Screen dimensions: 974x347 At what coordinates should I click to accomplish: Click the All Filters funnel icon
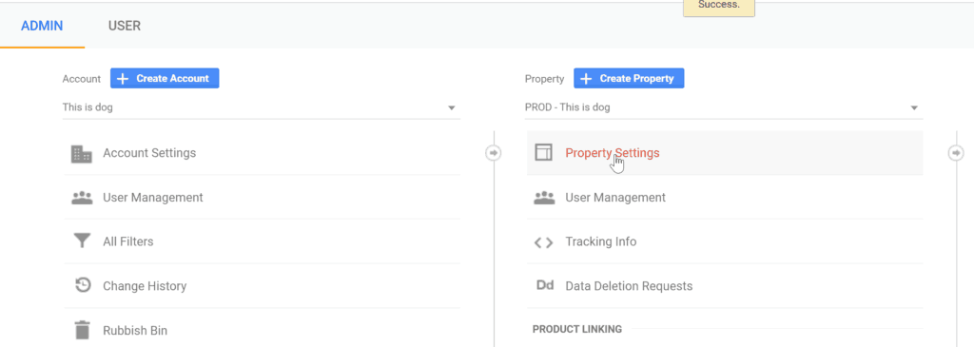click(x=82, y=241)
